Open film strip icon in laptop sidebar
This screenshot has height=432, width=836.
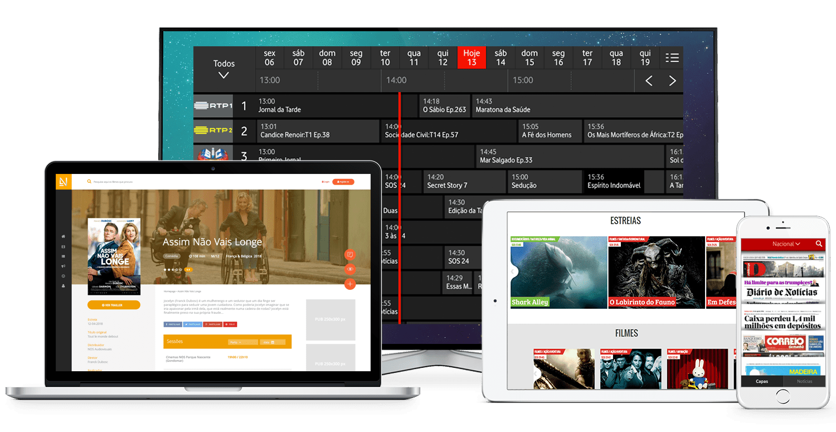63,246
